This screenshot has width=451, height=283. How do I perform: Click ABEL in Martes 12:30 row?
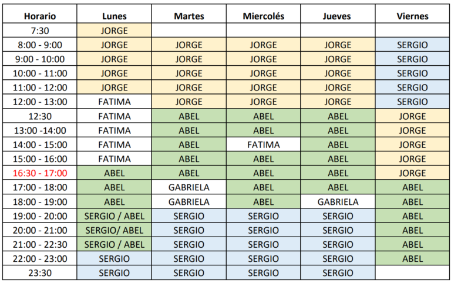pyautogui.click(x=189, y=116)
